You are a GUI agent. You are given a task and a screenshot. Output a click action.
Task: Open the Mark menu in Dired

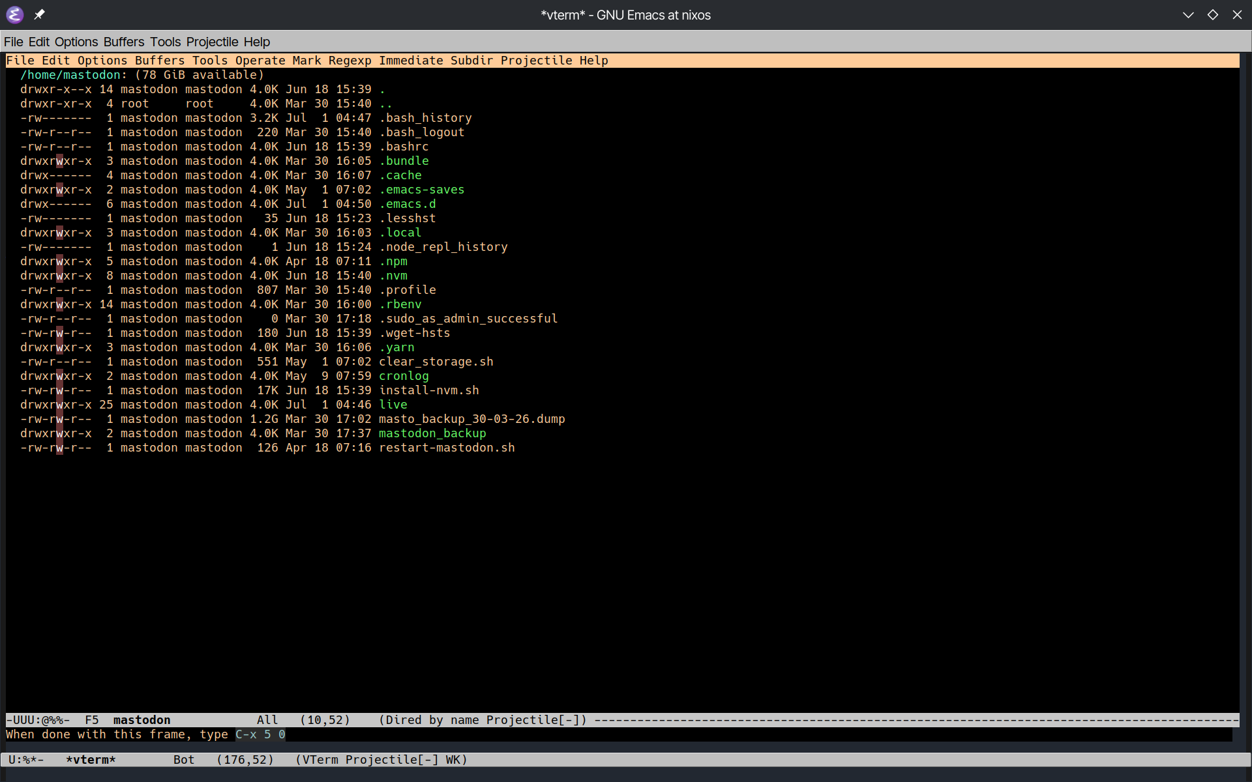tap(307, 61)
